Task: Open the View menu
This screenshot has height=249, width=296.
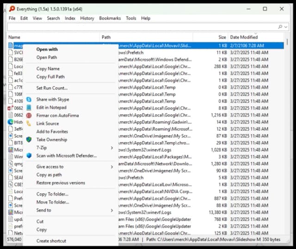Action: point(37,18)
